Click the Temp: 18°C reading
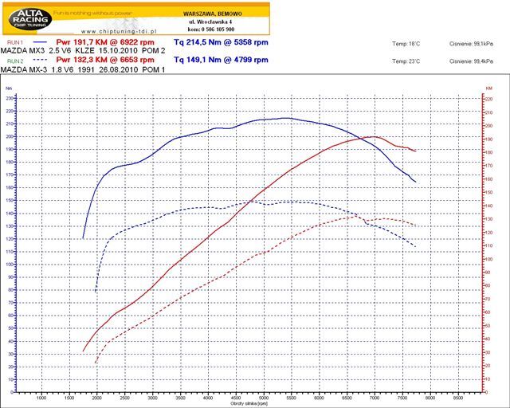Image resolution: width=510 pixels, height=408 pixels. 405,41
